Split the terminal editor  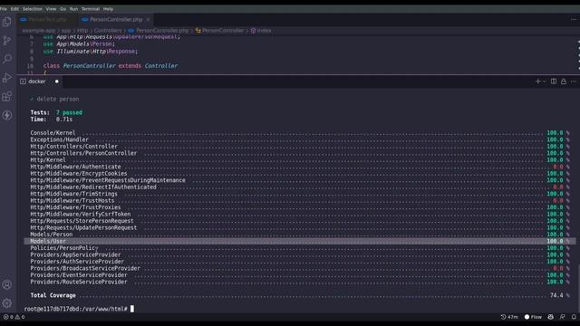pyautogui.click(x=554, y=81)
